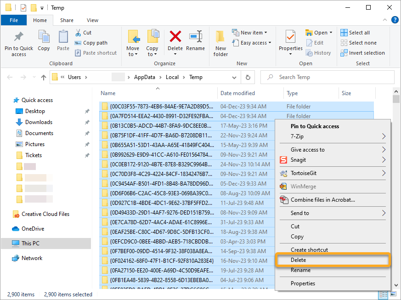Click the Up directory arrow
401x300 pixels.
pos(44,77)
